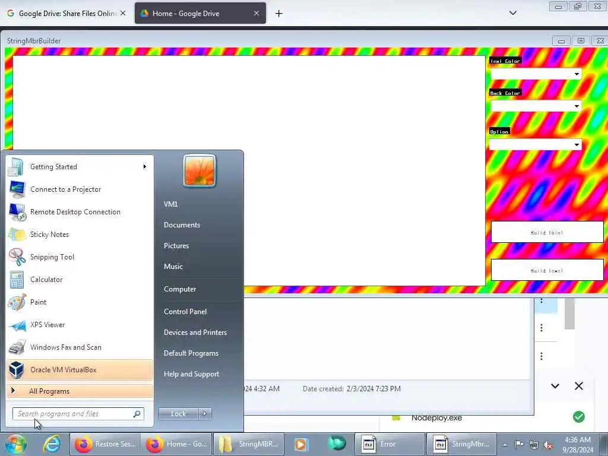This screenshot has width=608, height=456.
Task: Click the Windows Start orb
Action: pyautogui.click(x=15, y=444)
